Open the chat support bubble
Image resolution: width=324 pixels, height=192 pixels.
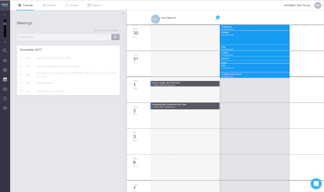click(316, 183)
